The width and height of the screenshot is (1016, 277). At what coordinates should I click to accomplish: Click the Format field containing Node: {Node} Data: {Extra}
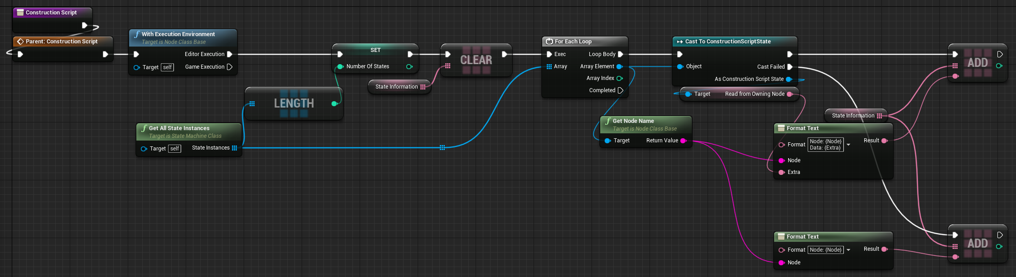[825, 145]
